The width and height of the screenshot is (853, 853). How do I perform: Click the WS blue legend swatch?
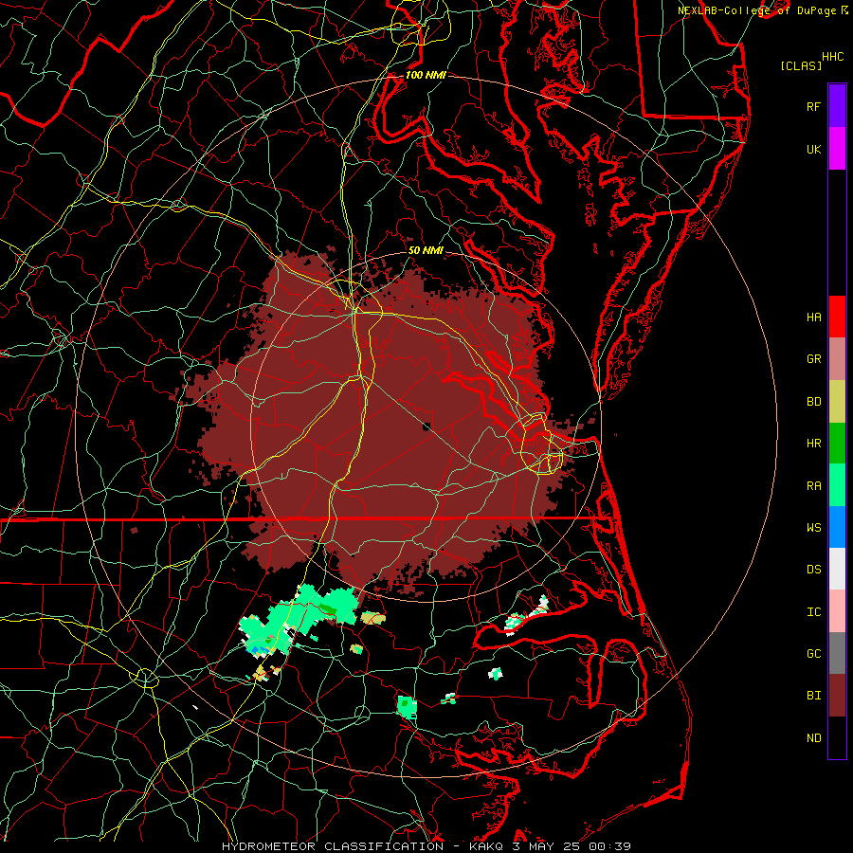tap(837, 527)
